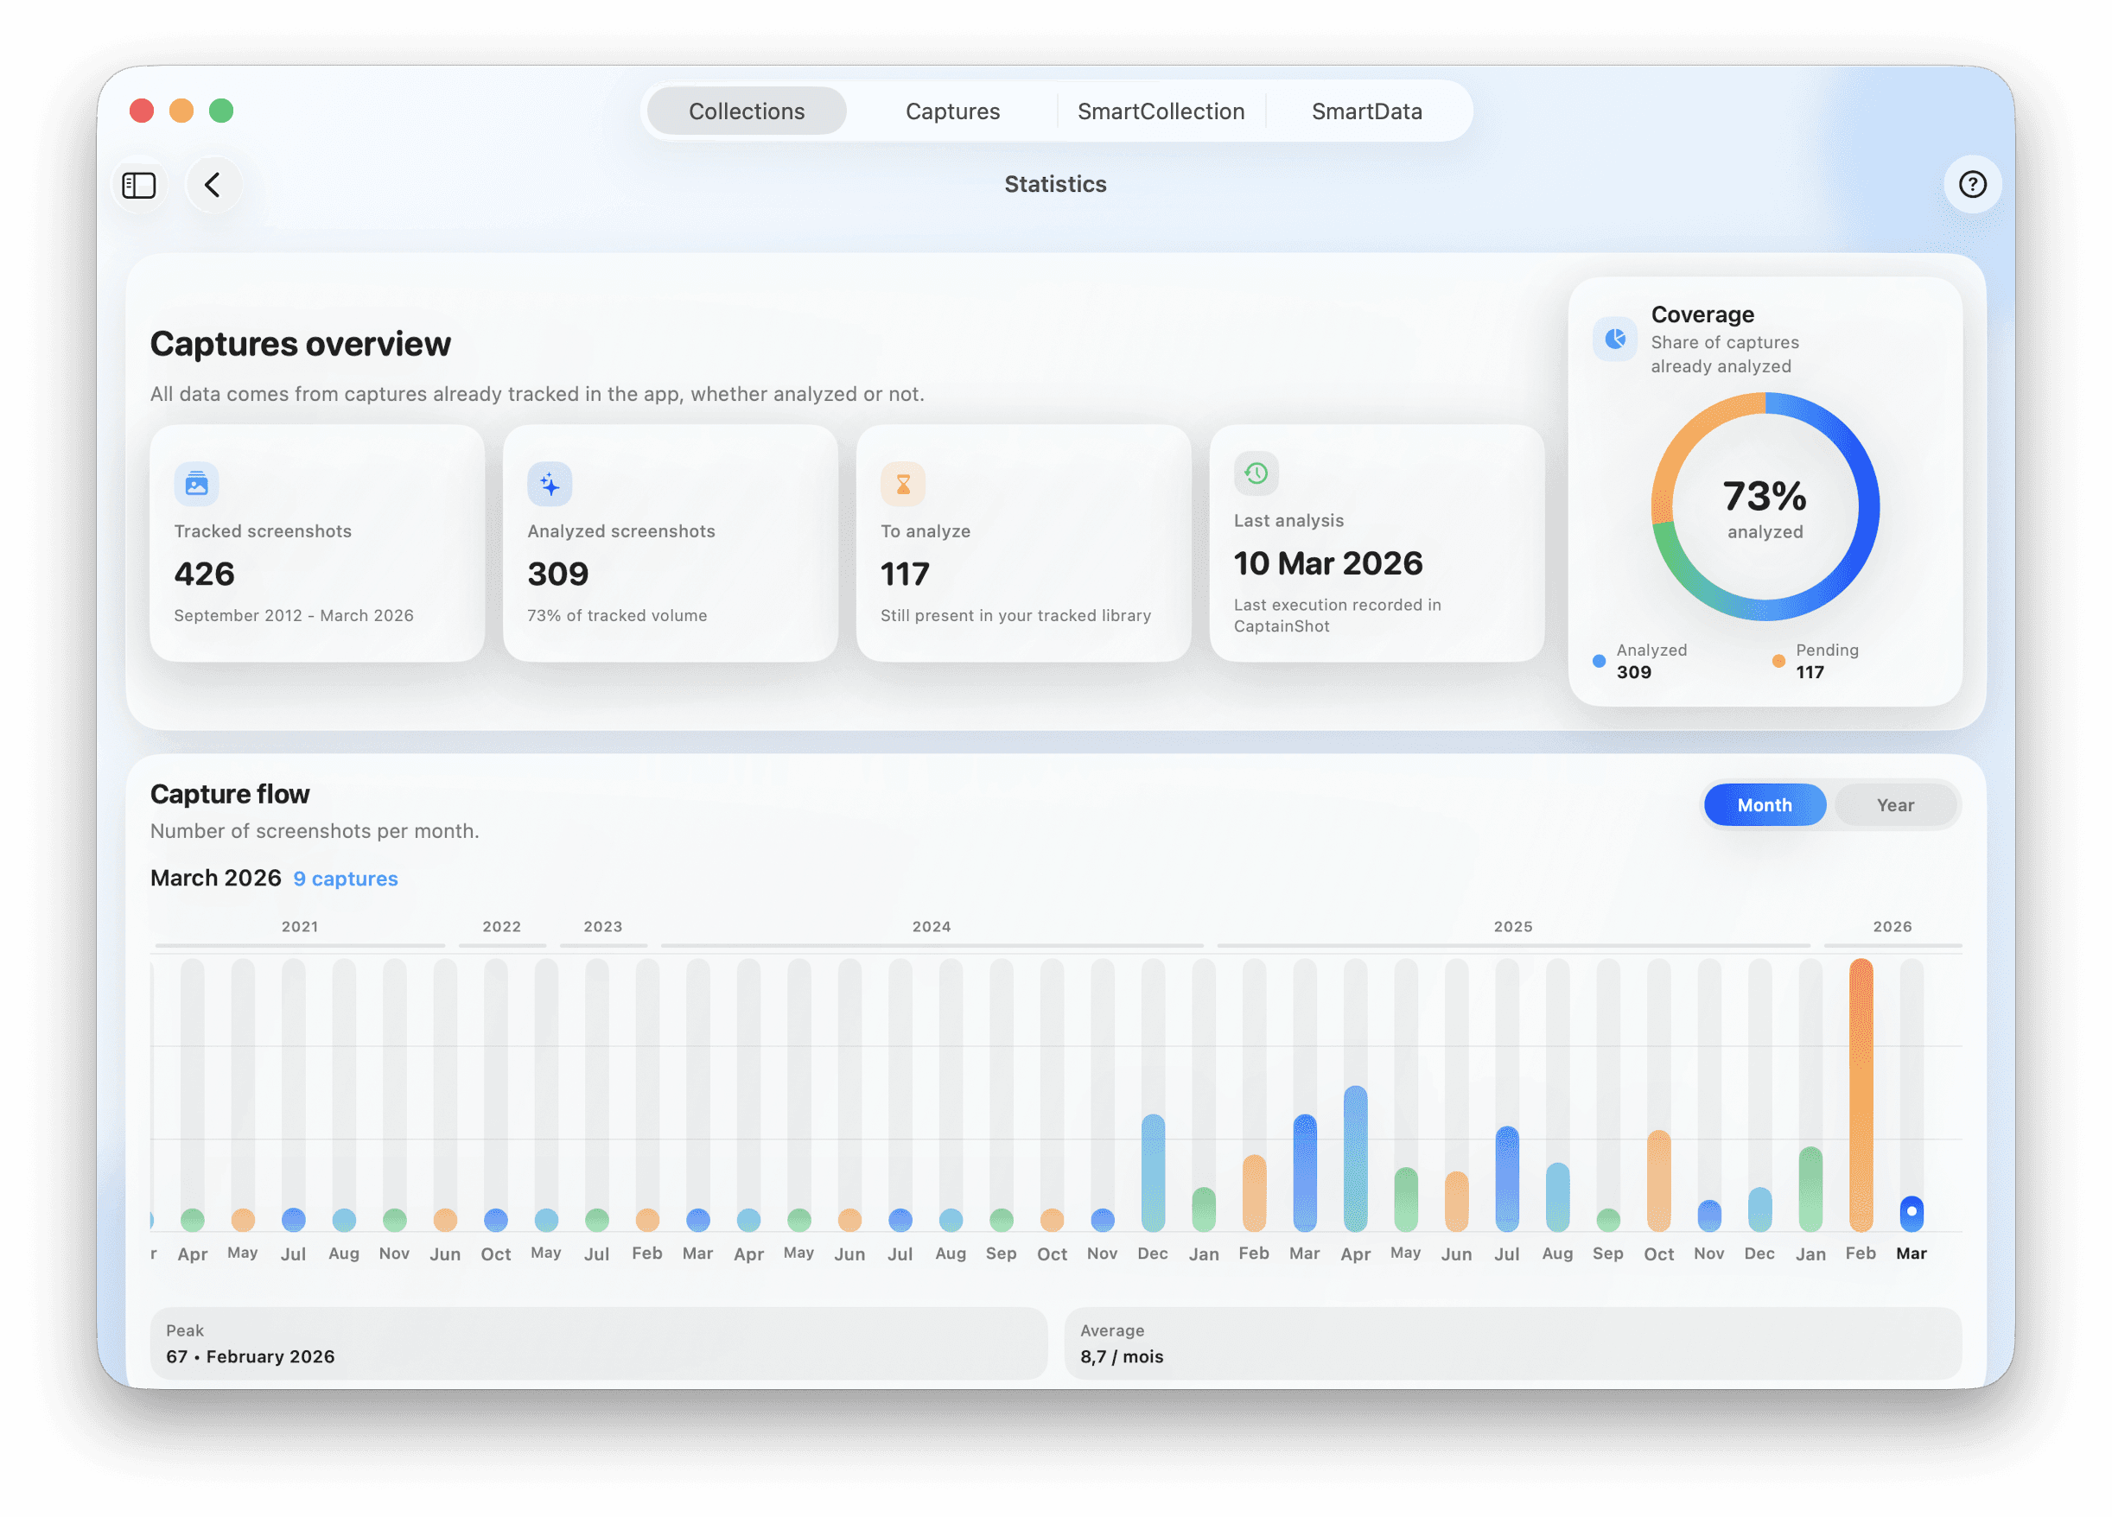Click the back chevron button
The height and width of the screenshot is (1517, 2112).
tap(213, 185)
